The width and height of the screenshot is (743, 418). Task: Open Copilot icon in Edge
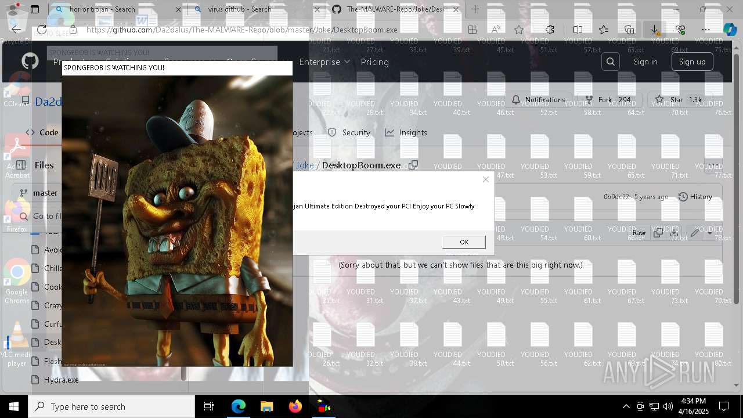[x=730, y=30]
